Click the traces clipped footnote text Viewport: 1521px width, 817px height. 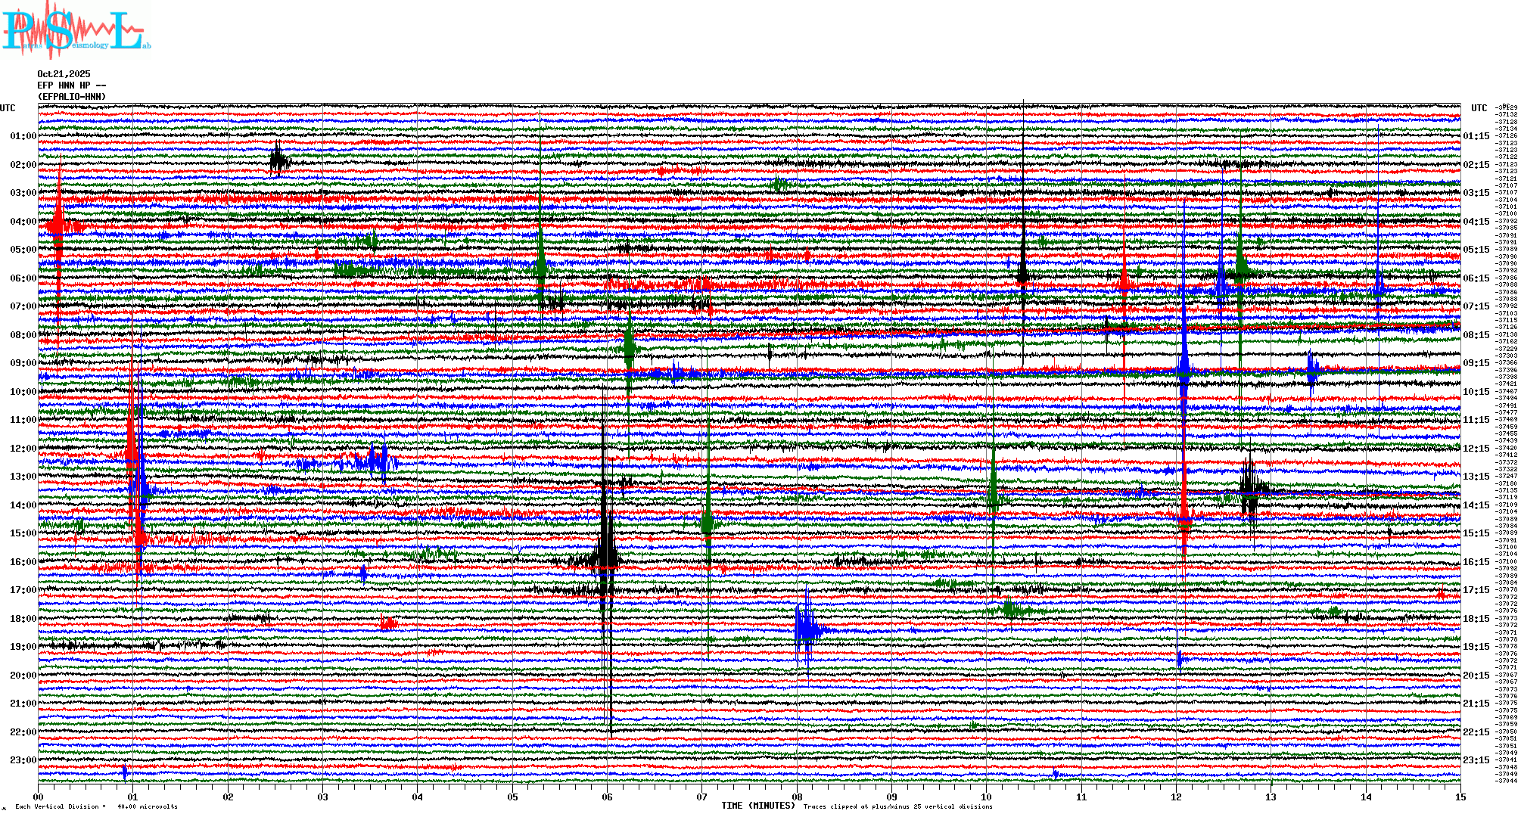(x=897, y=806)
